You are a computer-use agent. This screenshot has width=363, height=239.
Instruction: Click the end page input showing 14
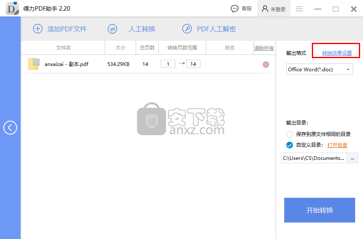(193, 64)
